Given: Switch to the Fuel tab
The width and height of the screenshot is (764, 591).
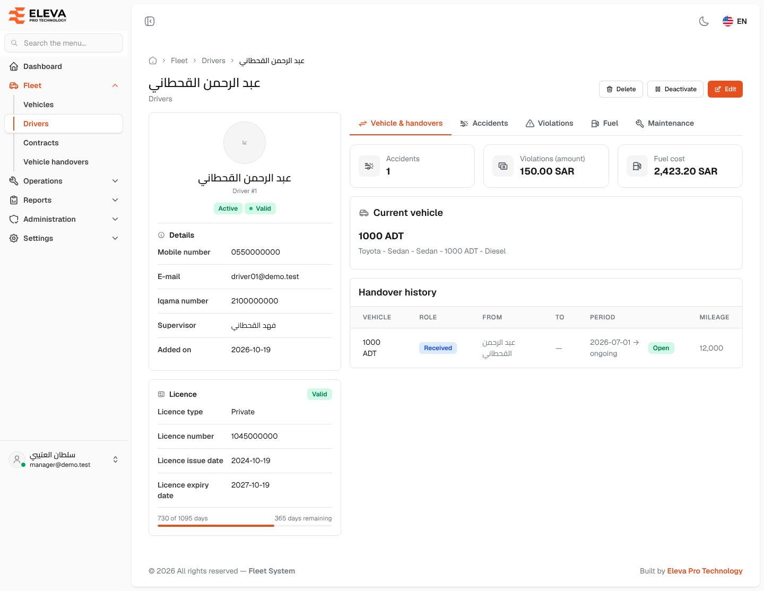Looking at the screenshot, I should coord(604,124).
